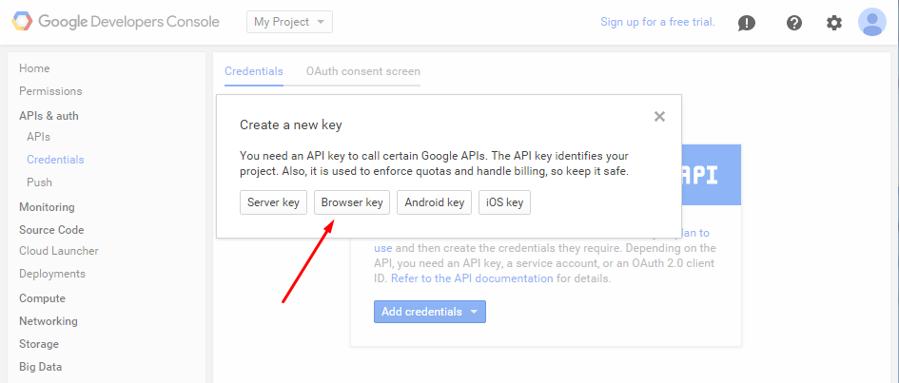The image size is (899, 383).
Task: Expand APIs & auth in sidebar
Action: tap(49, 116)
